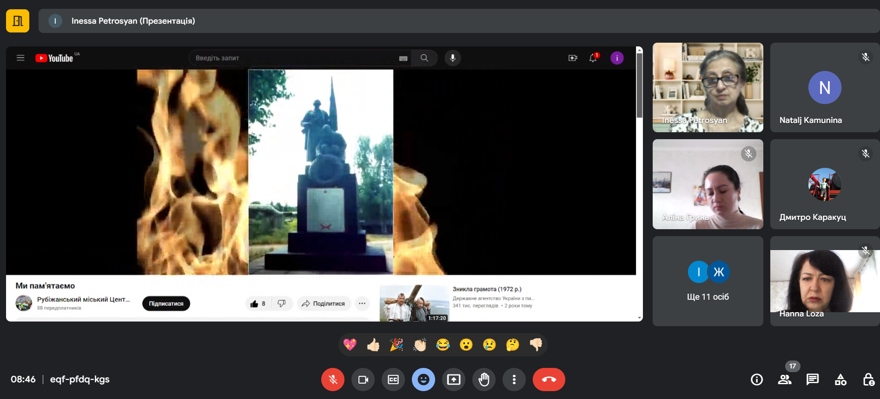Unmute the microphone in the call bar
The width and height of the screenshot is (880, 399).
[332, 380]
